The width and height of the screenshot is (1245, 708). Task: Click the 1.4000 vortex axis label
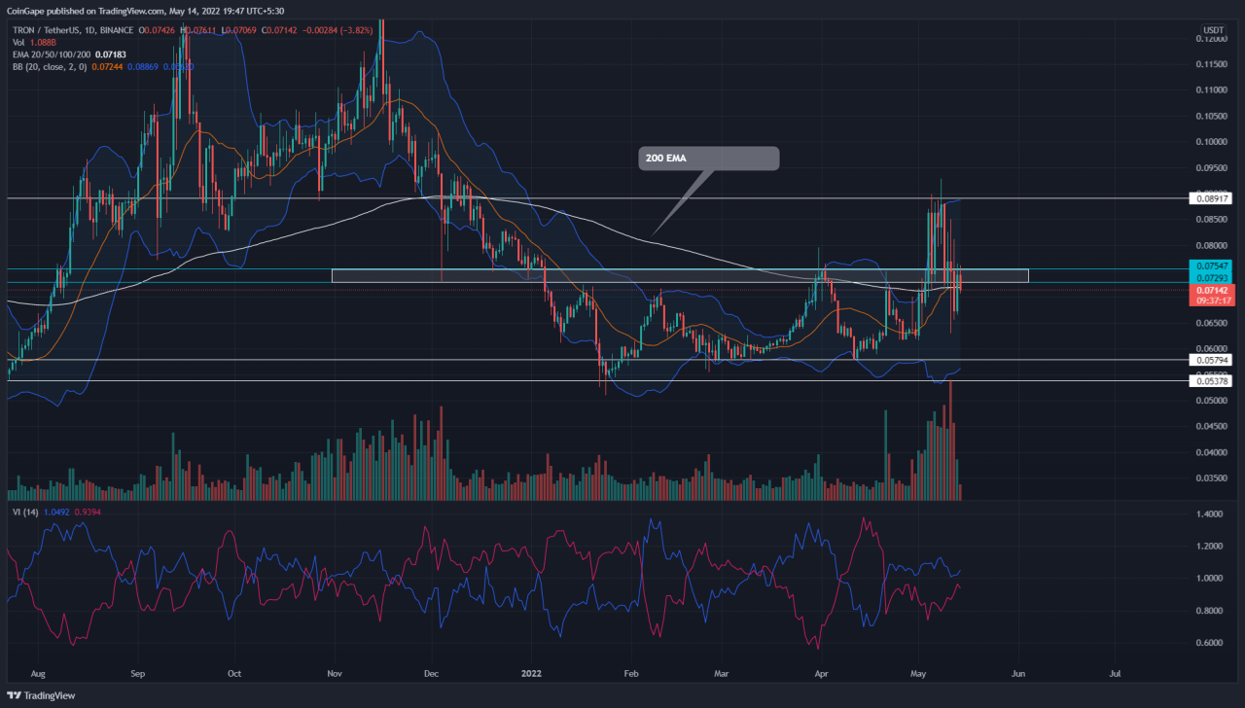tap(1212, 514)
